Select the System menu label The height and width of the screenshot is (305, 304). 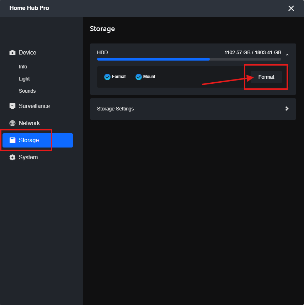pyautogui.click(x=28, y=157)
